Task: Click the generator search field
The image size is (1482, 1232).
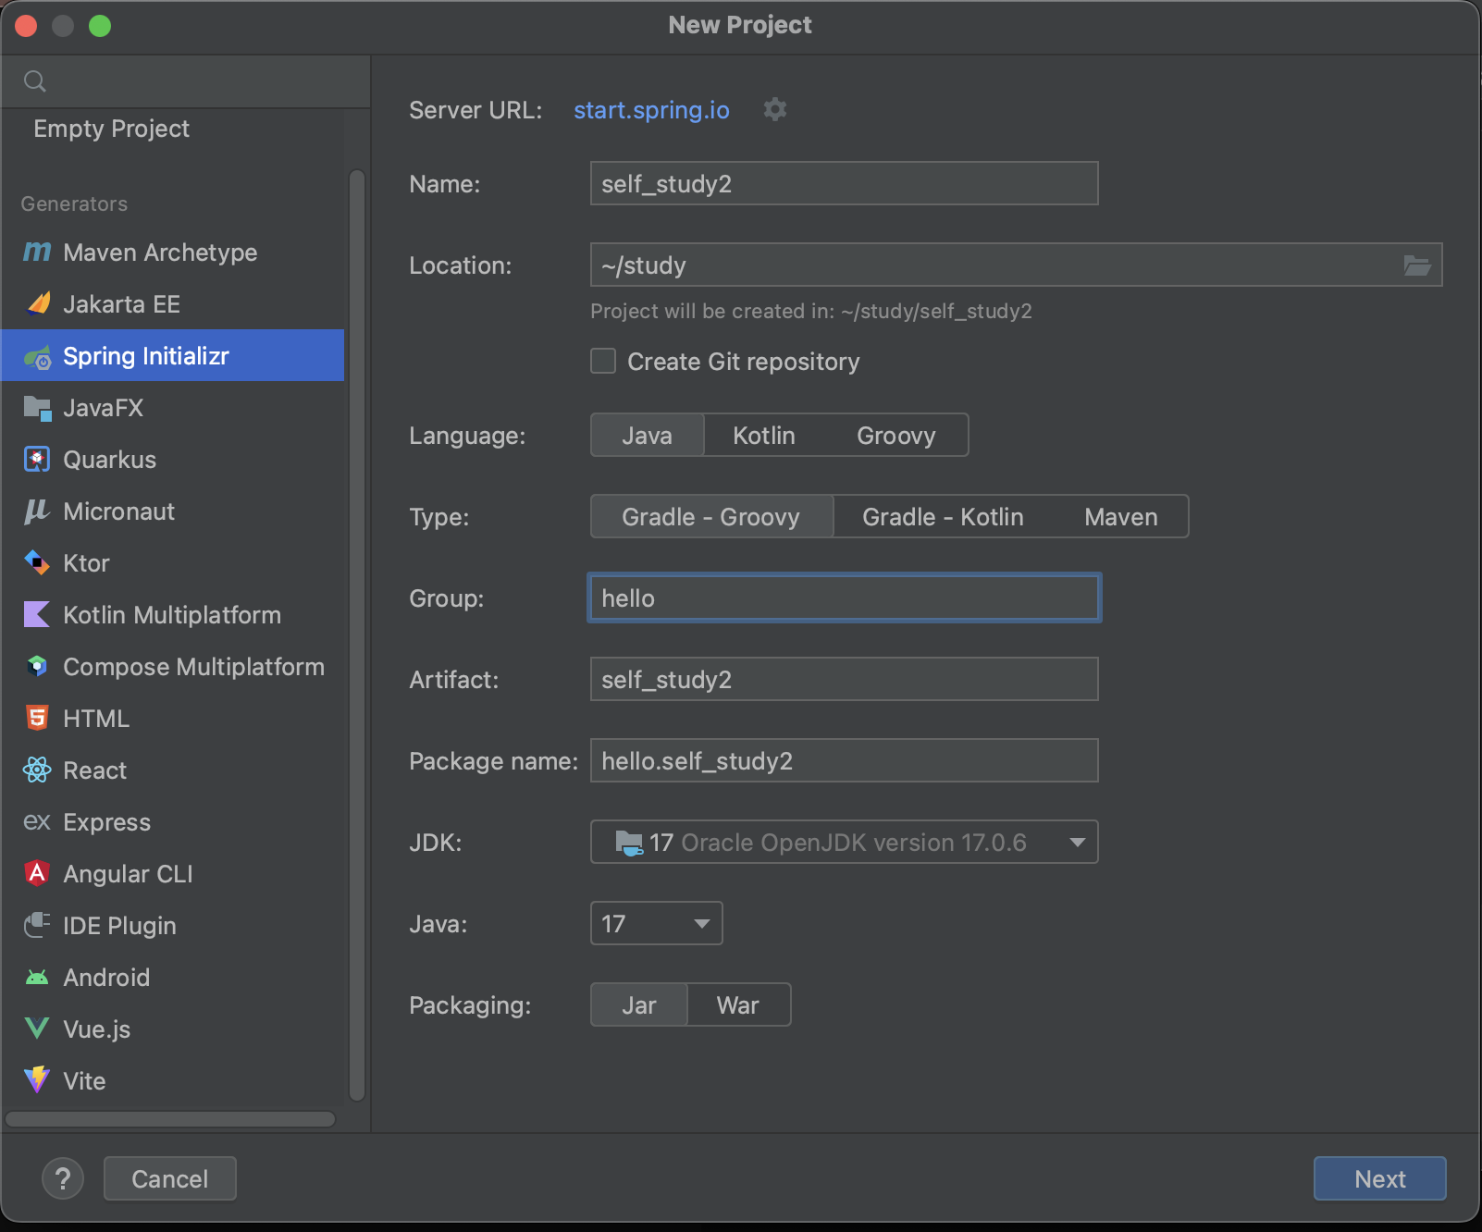Action: coord(186,81)
